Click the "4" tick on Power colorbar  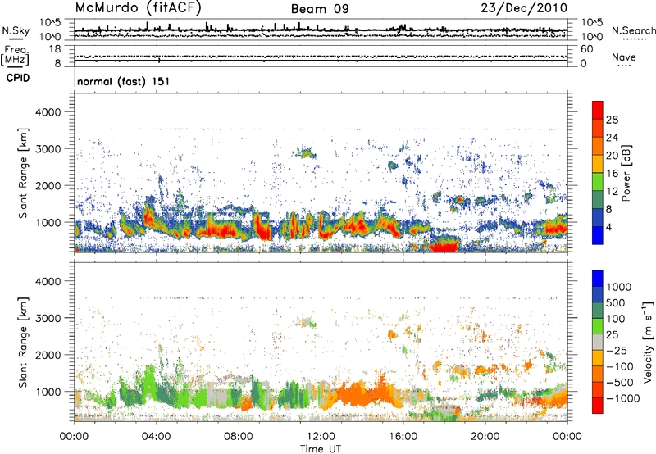tap(609, 228)
